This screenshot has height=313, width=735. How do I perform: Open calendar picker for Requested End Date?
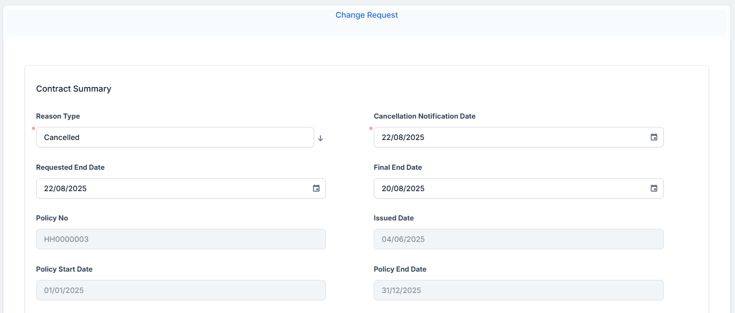click(316, 188)
